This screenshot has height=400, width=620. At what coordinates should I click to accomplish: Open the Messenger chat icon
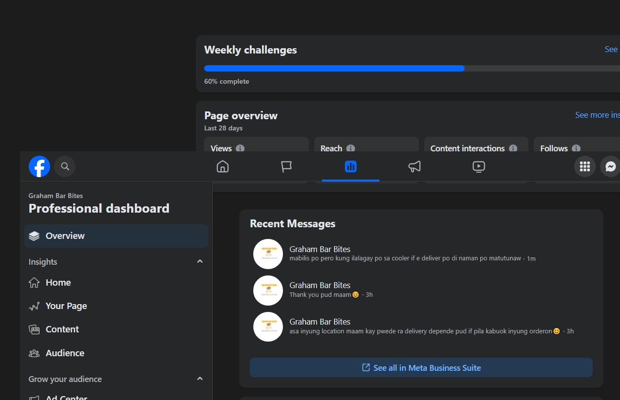tap(610, 166)
